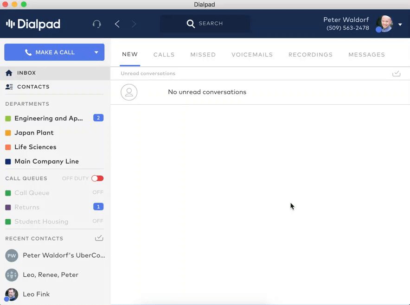Click the CALL QUEUES section header
This screenshot has width=410, height=305.
tap(26, 178)
